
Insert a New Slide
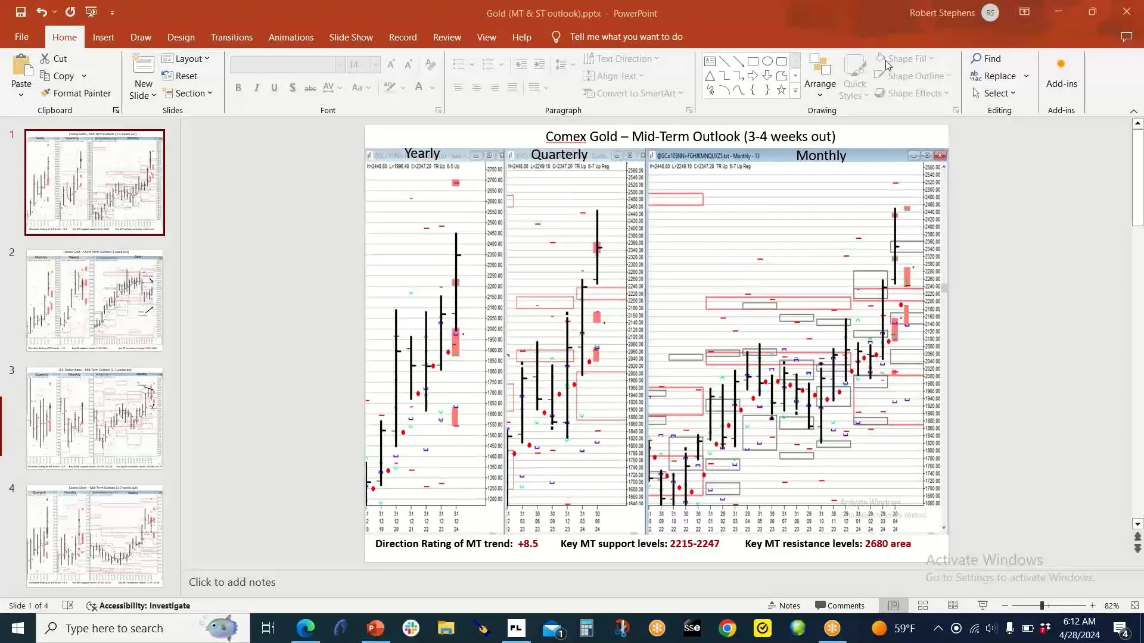143,76
